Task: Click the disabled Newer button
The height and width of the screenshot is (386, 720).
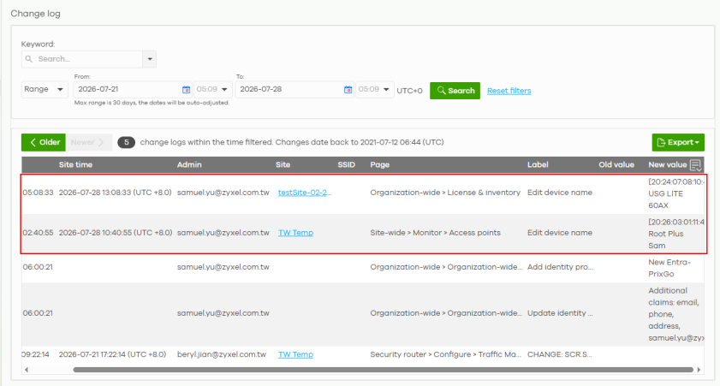Action: [89, 142]
